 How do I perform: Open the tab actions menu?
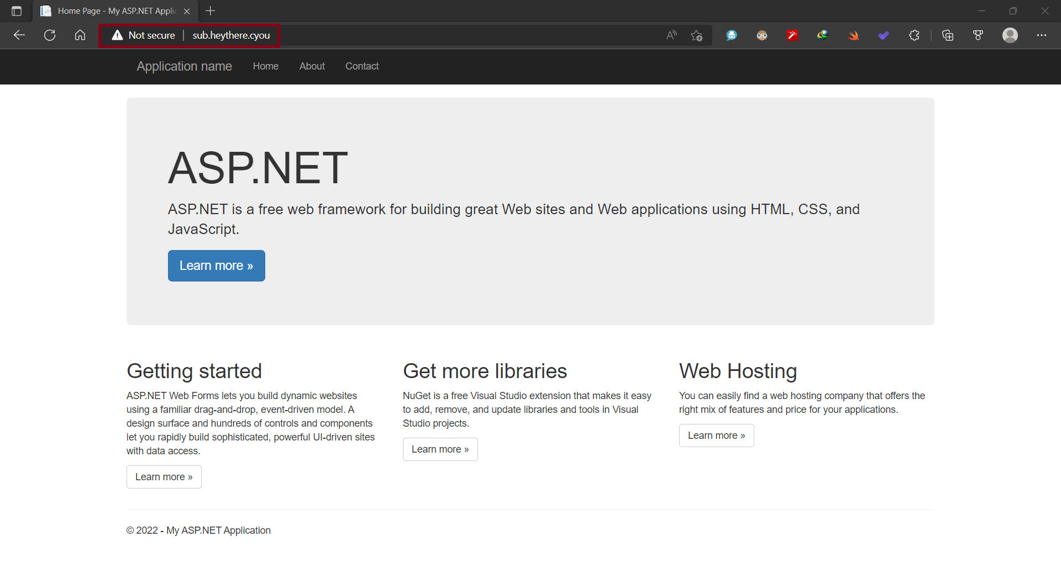17,11
